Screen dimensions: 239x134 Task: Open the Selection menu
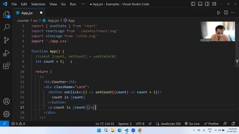click(38, 4)
